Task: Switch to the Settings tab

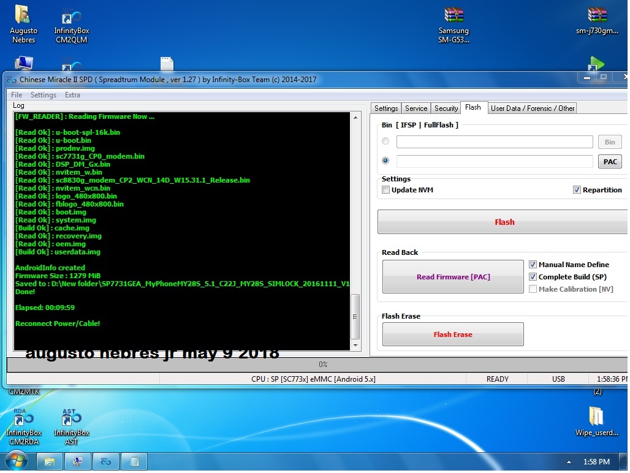Action: (x=386, y=108)
